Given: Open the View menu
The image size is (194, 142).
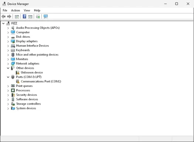Looking at the screenshot, I should (27, 10).
